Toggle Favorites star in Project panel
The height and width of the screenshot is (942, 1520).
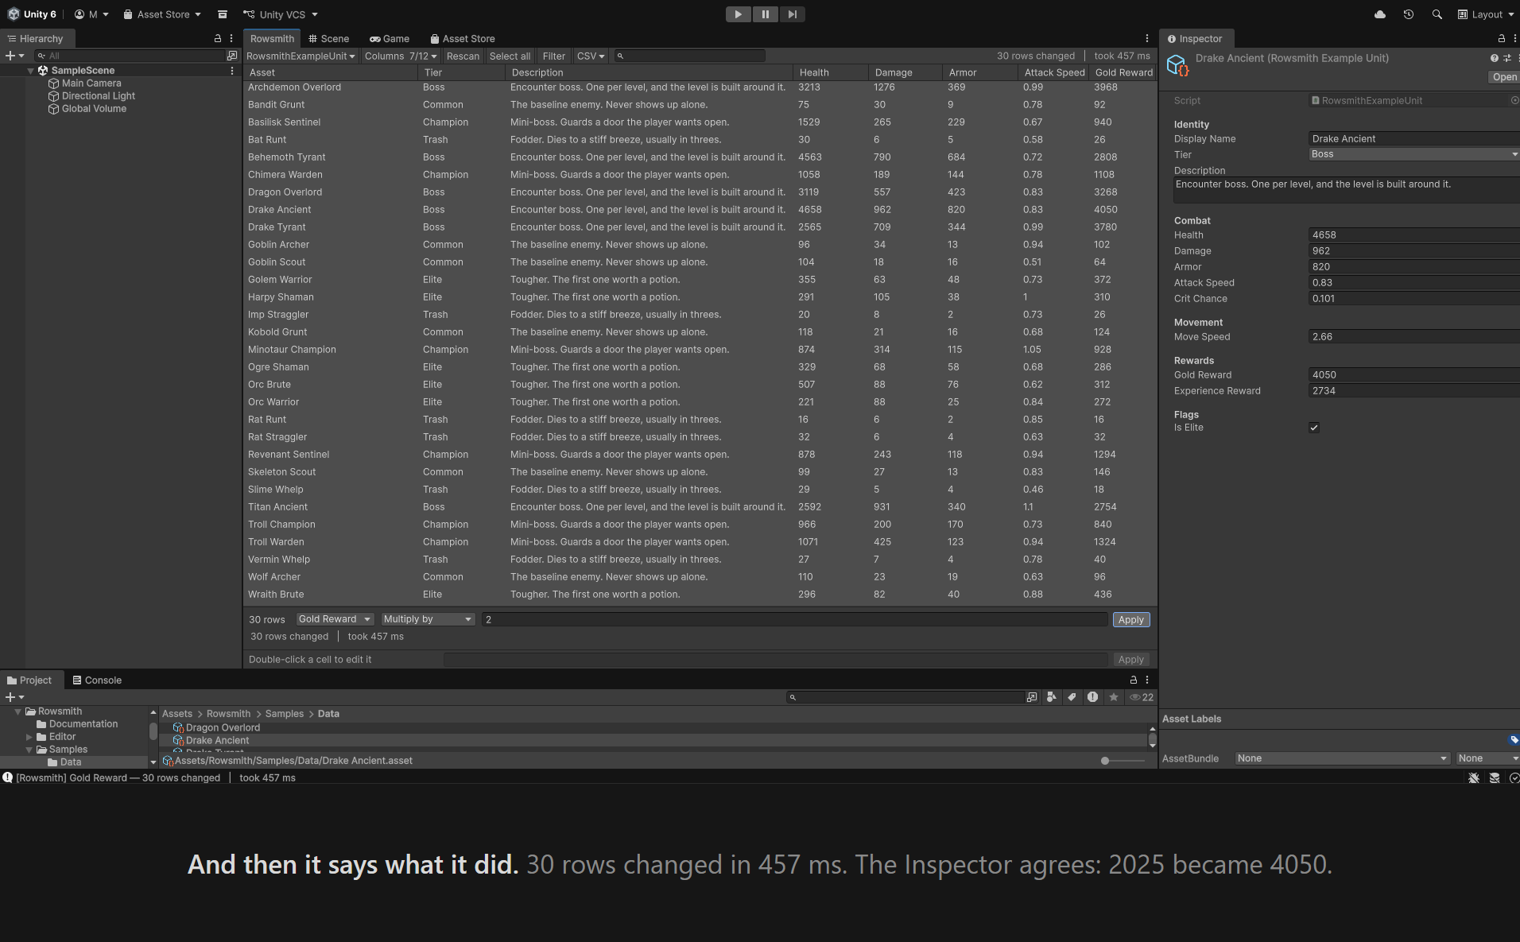[1114, 697]
